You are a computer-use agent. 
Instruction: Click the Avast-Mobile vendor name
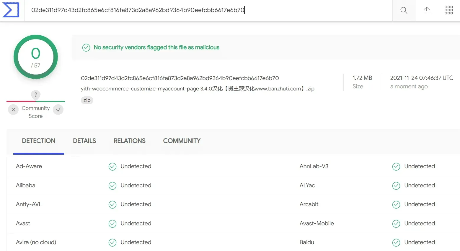point(317,223)
